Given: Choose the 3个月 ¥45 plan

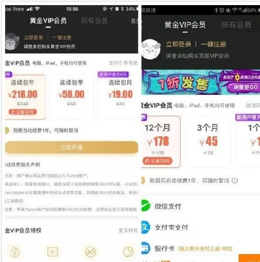Looking at the screenshot, I should (x=208, y=141).
